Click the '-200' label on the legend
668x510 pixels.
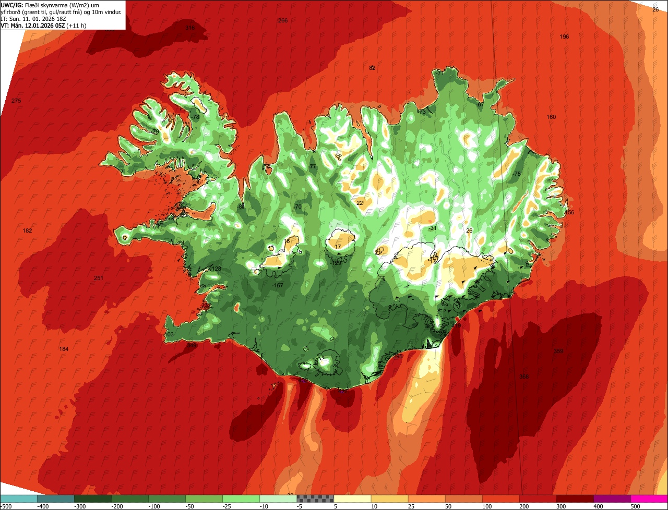coord(117,506)
